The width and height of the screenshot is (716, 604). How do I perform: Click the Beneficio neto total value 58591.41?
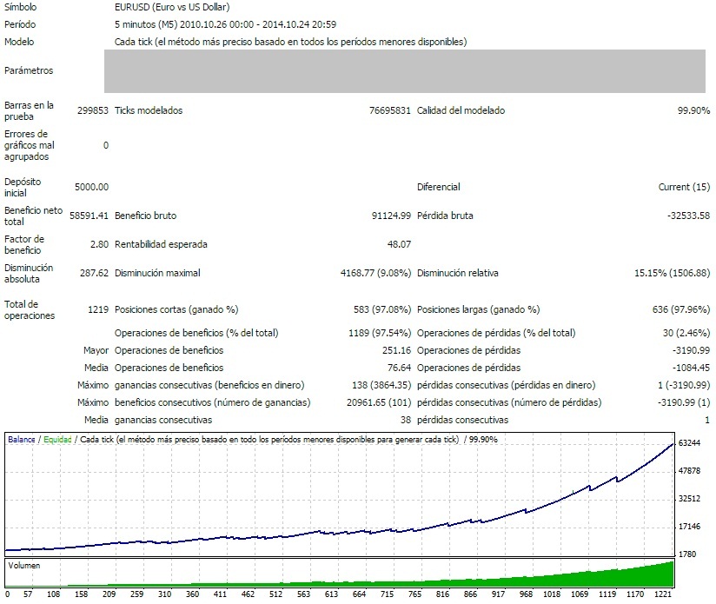pyautogui.click(x=89, y=216)
